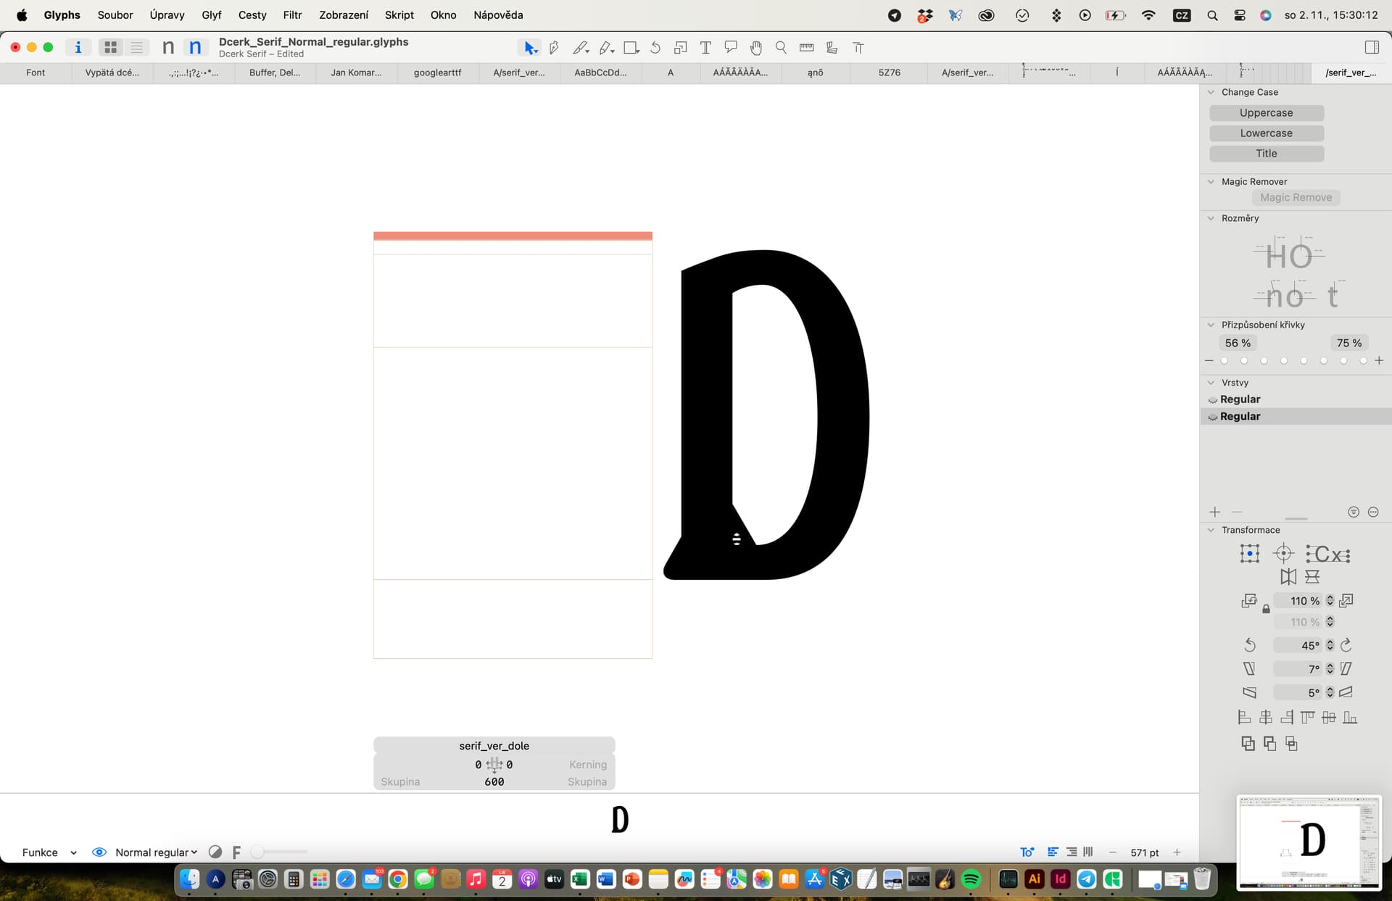The width and height of the screenshot is (1392, 901).
Task: Select the Zoom magnifier tool
Action: pyautogui.click(x=781, y=48)
